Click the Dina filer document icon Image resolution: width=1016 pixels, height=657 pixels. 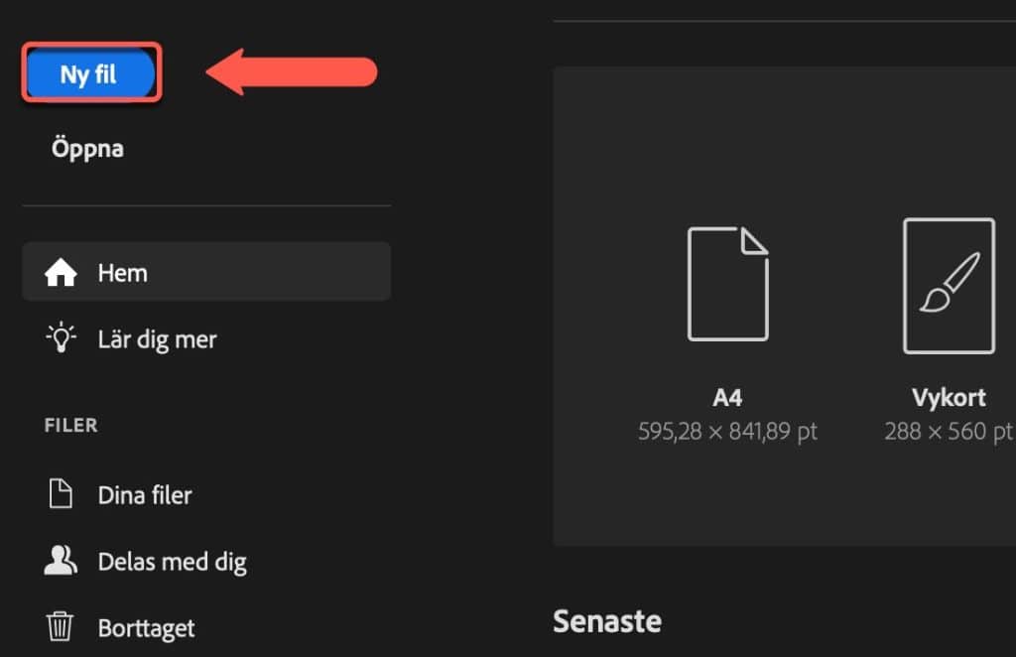click(61, 493)
